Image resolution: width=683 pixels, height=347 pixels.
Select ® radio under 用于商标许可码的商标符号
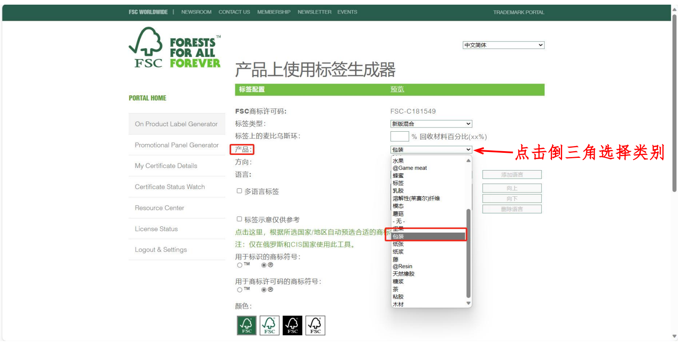point(264,290)
